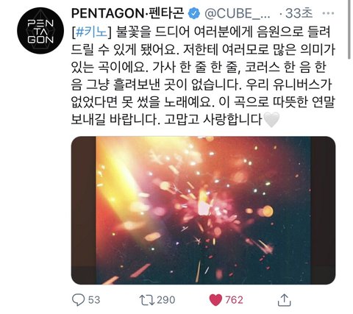Viewport: 353px width, 314px height.
Task: Click the phrase 가사 한 줄 한 줄
Action: pos(196,67)
